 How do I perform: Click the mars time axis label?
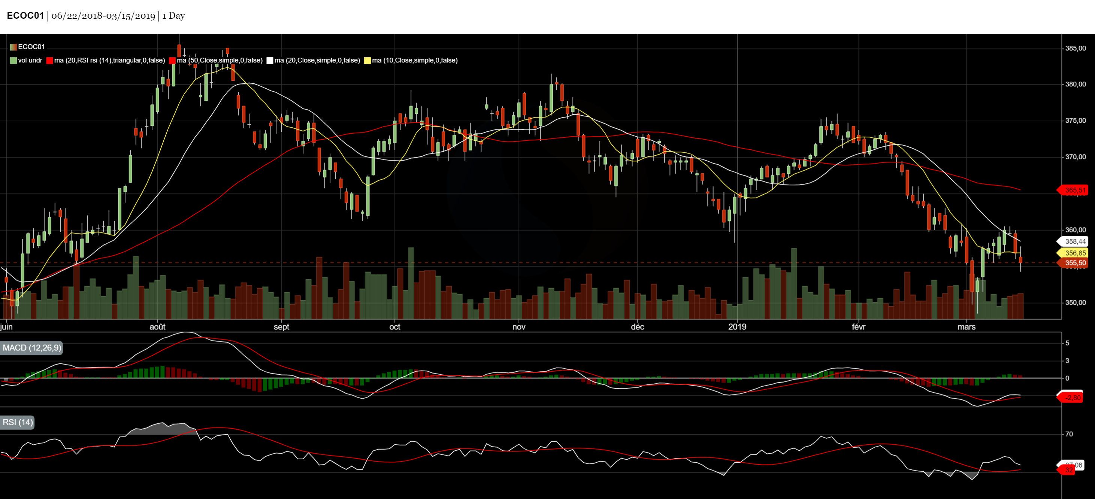point(967,327)
